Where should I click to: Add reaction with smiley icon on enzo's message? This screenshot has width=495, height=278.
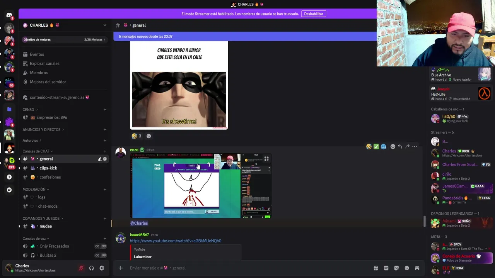393,147
